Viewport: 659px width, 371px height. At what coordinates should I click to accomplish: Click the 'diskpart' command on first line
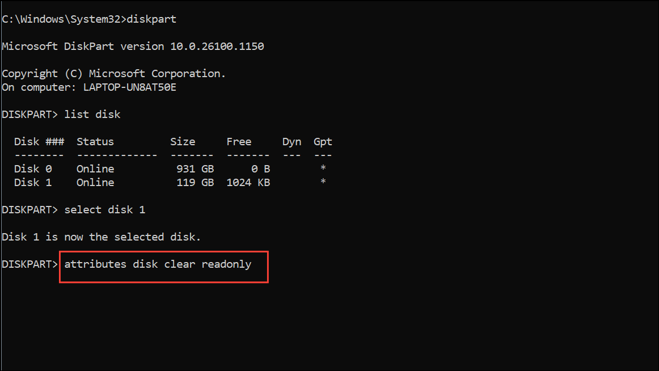pyautogui.click(x=151, y=19)
